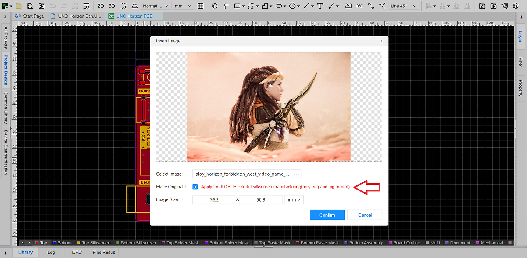This screenshot has width=527, height=258.
Task: Click Cancel in Insert Image dialog
Action: (365, 215)
